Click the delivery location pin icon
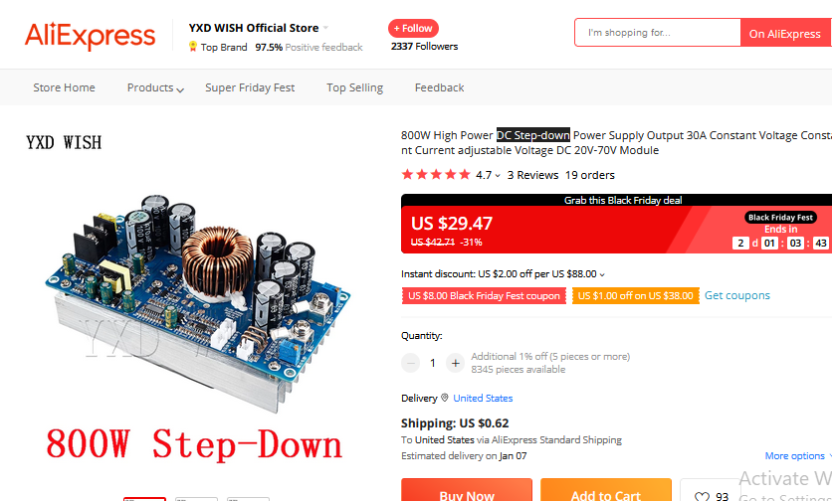832x501 pixels. pyautogui.click(x=445, y=398)
